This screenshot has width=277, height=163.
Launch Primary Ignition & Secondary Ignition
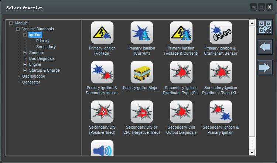point(102,72)
